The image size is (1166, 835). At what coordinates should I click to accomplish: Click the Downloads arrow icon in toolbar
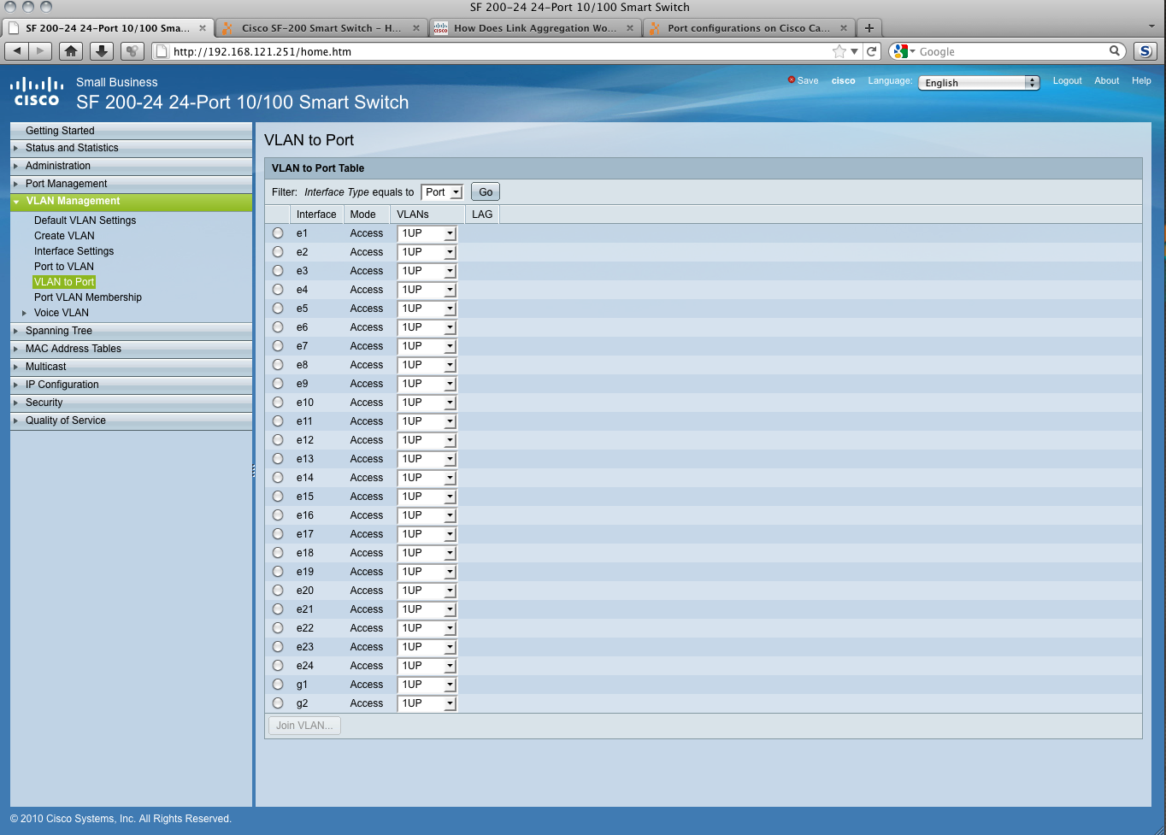tap(102, 51)
